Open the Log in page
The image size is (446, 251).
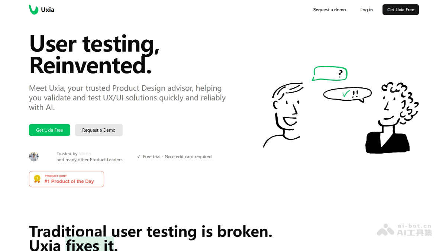pos(366,10)
